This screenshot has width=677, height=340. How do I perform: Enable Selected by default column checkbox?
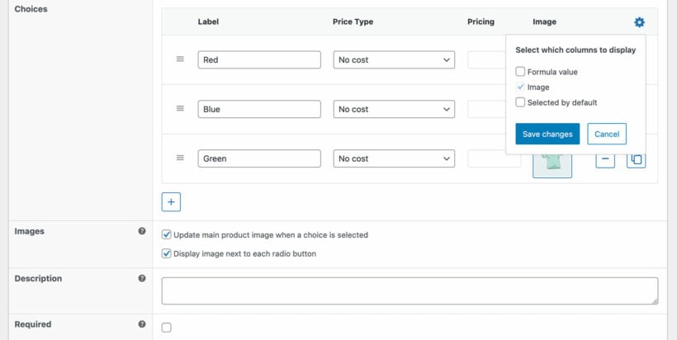(x=520, y=102)
